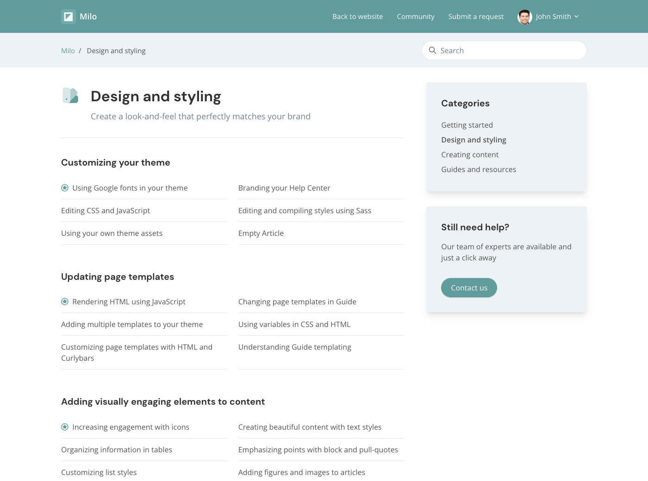Expand the John Smith user menu chevron
648x481 pixels.
pyautogui.click(x=577, y=17)
